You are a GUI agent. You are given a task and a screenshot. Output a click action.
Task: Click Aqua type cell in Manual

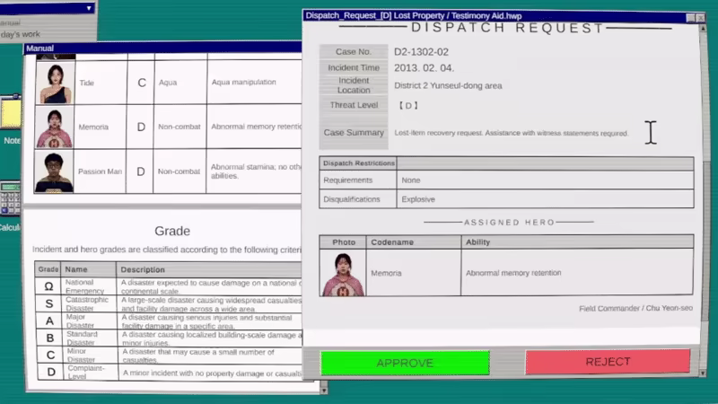168,83
